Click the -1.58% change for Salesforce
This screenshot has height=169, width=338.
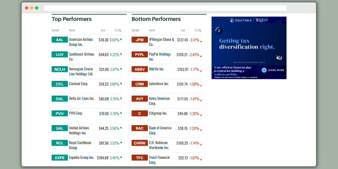tap(194, 84)
